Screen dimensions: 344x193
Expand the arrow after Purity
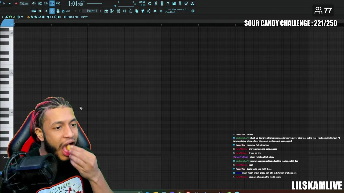tap(89, 17)
